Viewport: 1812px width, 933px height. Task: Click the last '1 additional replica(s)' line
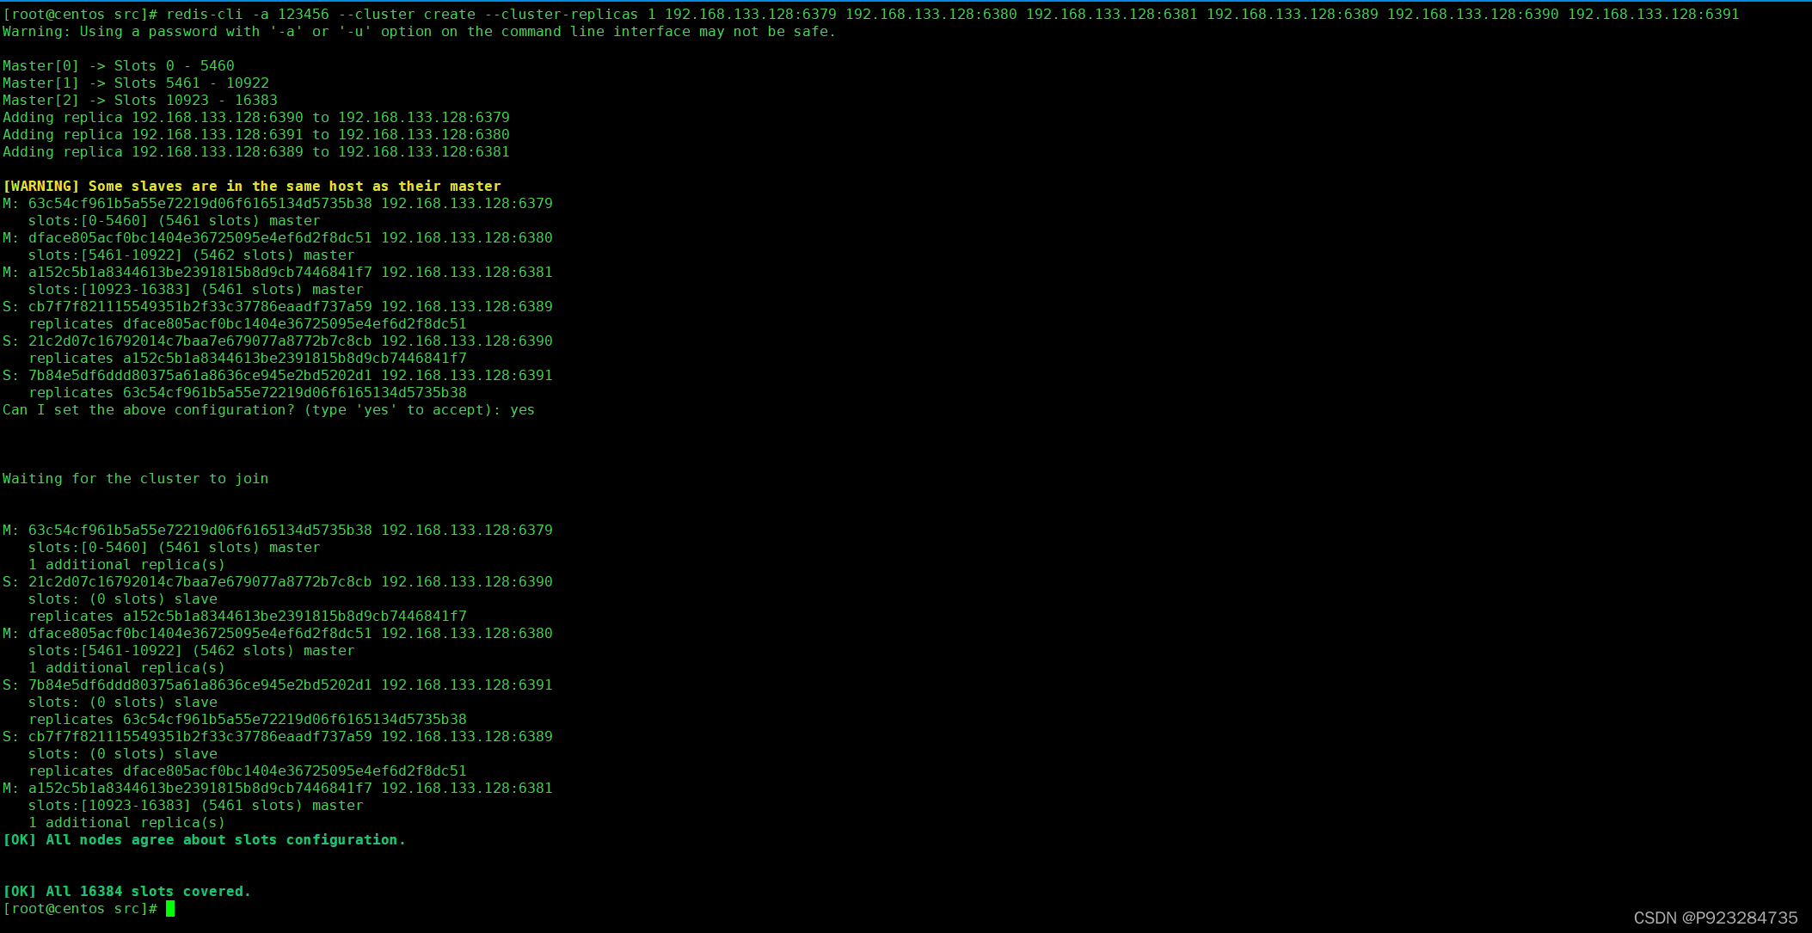[126, 823]
